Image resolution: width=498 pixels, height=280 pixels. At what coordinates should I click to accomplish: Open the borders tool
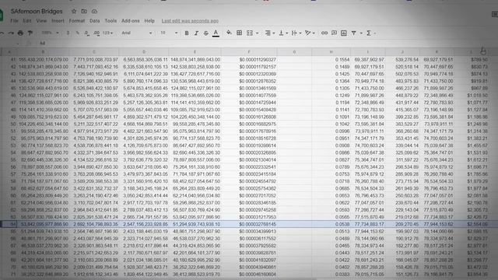[239, 33]
